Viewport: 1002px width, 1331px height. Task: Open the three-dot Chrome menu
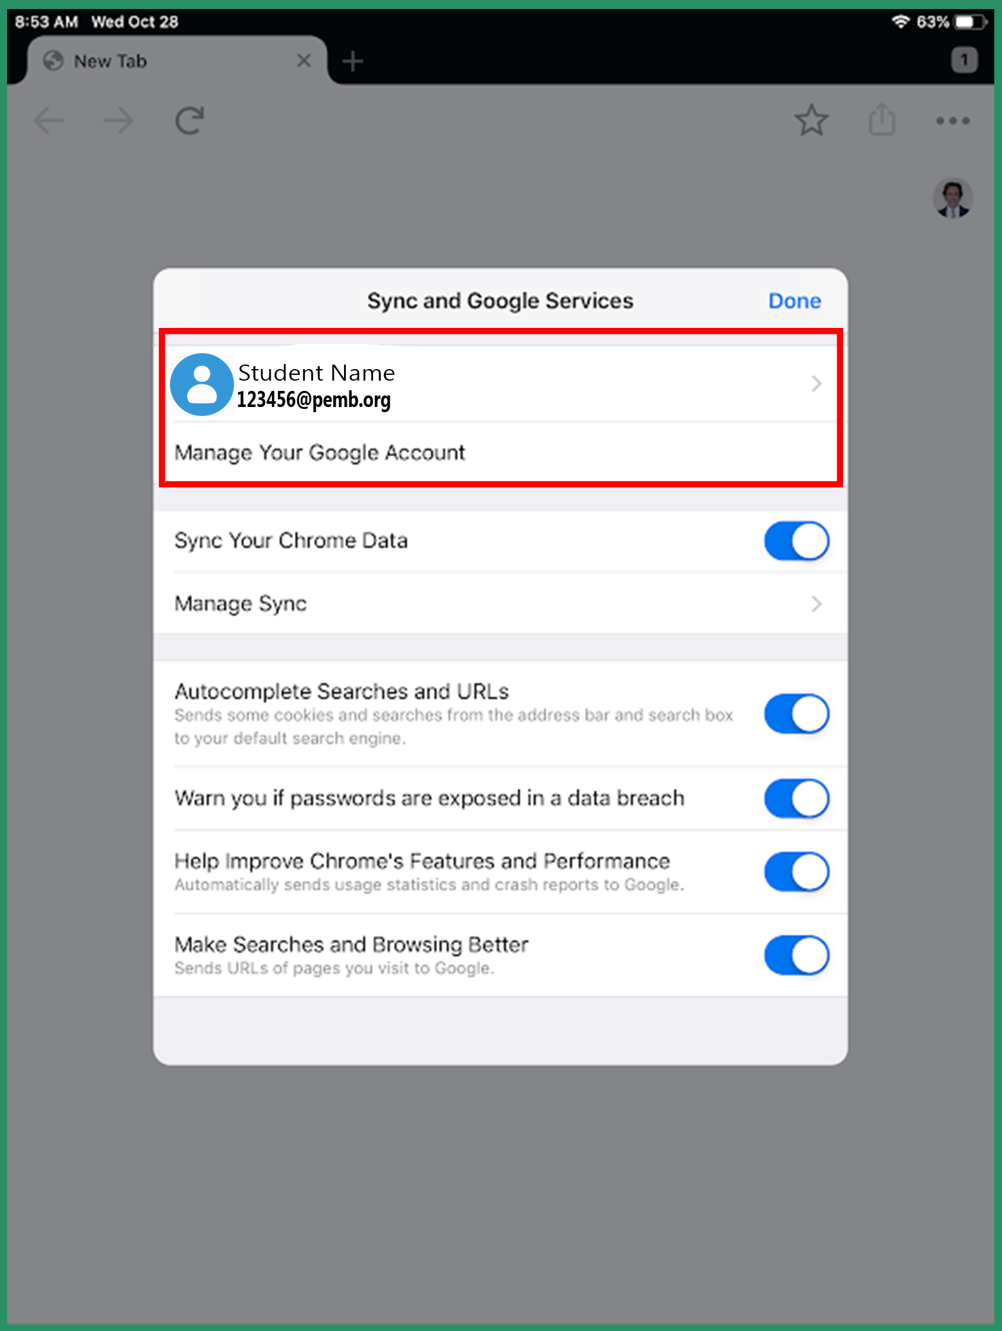click(x=953, y=120)
